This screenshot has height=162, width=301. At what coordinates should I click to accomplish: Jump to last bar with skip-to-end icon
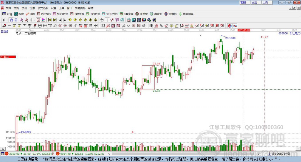(55, 20)
